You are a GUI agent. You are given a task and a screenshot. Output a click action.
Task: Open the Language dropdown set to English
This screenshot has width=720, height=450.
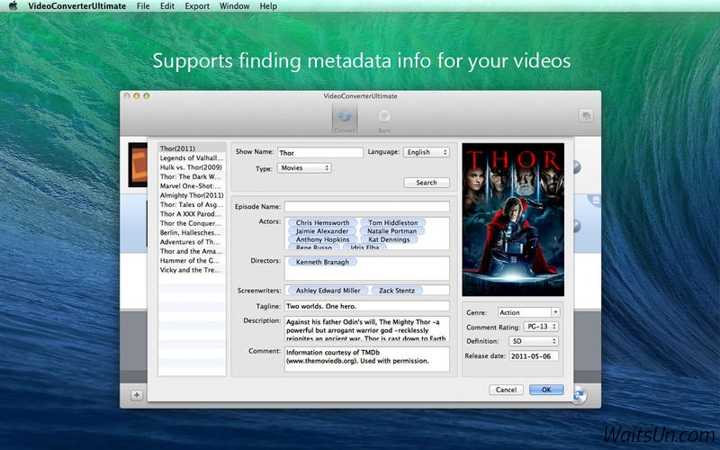[427, 152]
